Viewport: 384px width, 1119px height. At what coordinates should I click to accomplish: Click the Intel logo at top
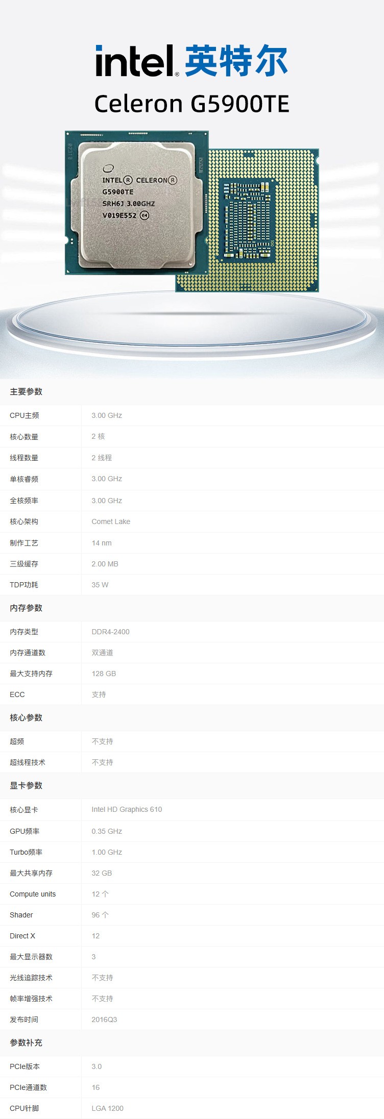(137, 61)
